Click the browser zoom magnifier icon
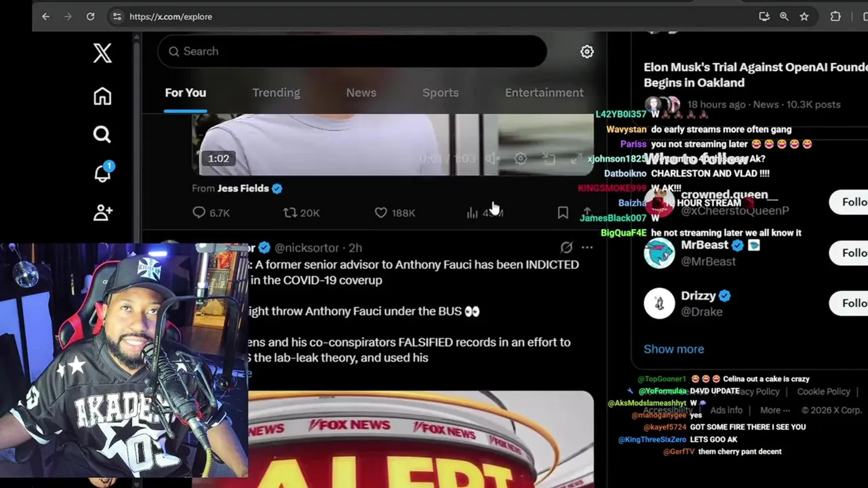 784,16
